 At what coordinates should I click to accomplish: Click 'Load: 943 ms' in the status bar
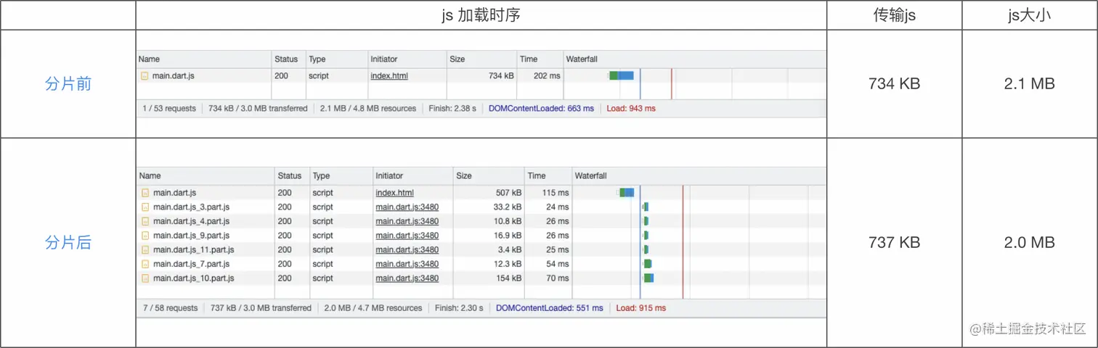point(630,109)
